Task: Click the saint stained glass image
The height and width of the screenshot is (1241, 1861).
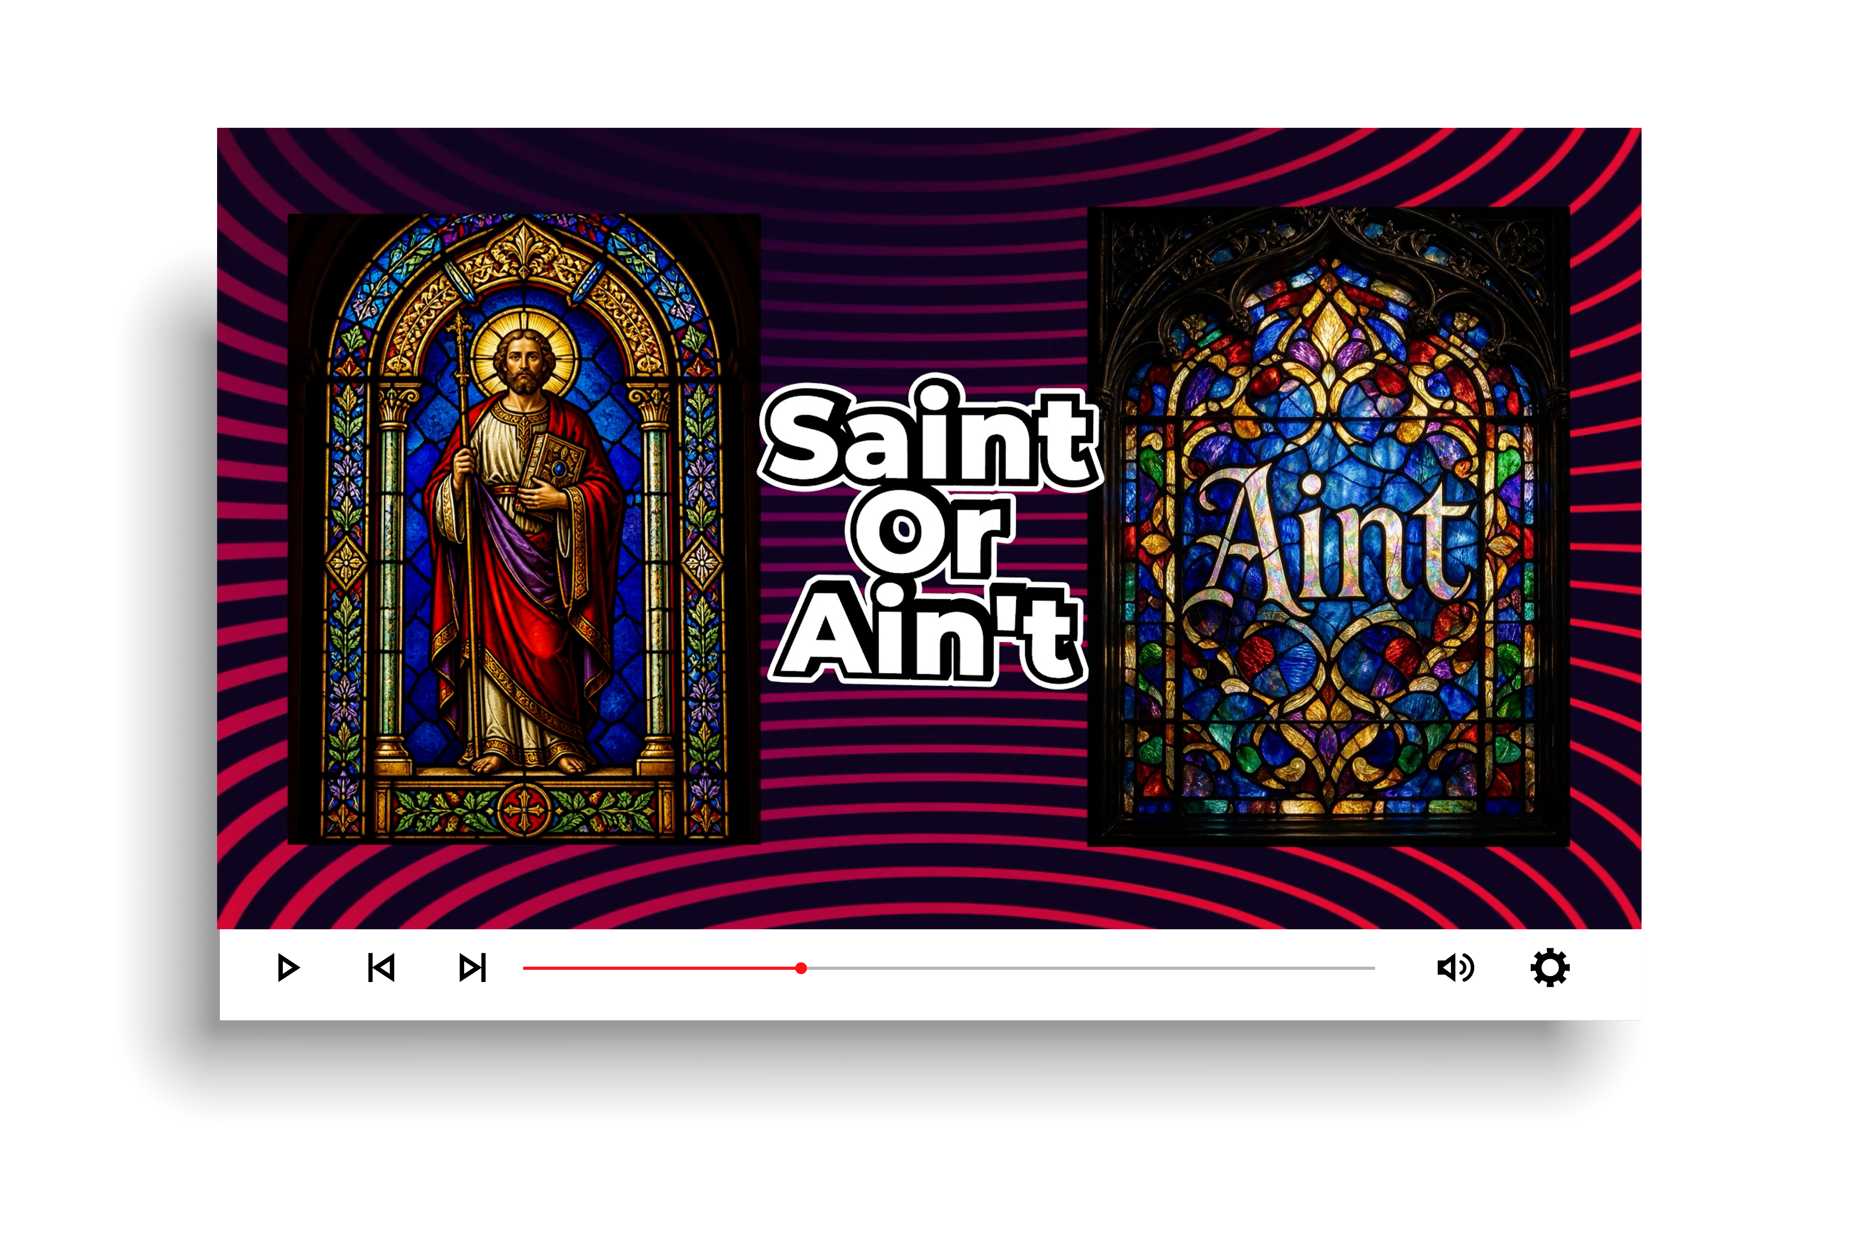Action: (524, 529)
